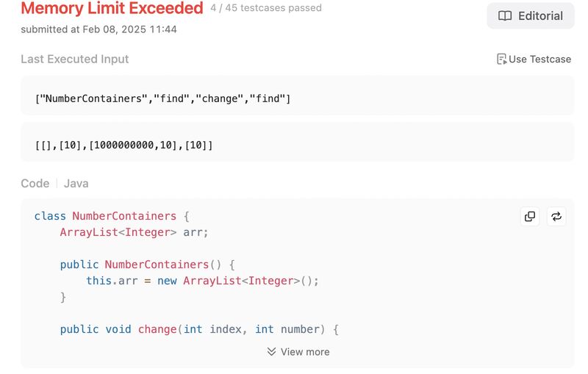Click the View more double-chevron icon
The image size is (588, 374).
coord(271,351)
